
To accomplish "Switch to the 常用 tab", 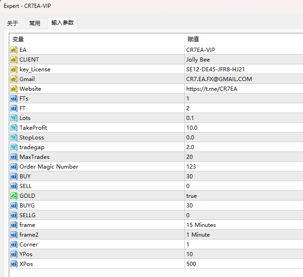I will point(35,24).
